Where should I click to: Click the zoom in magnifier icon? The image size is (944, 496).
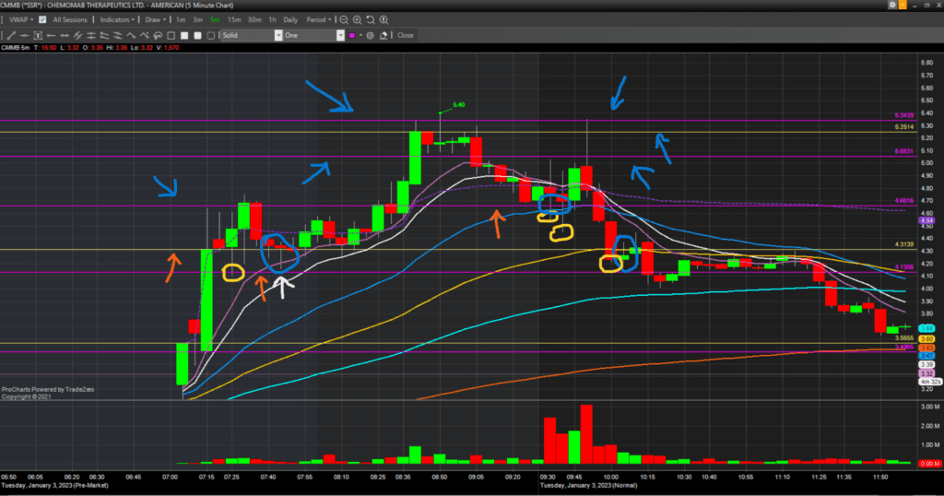tap(356, 19)
